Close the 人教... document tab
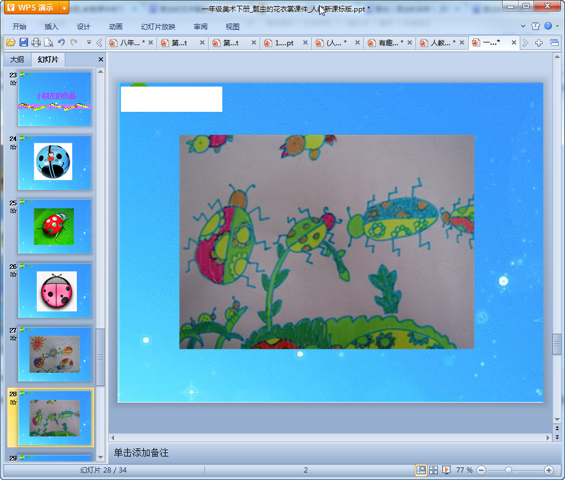Image resolution: width=565 pixels, height=480 pixels. click(462, 42)
